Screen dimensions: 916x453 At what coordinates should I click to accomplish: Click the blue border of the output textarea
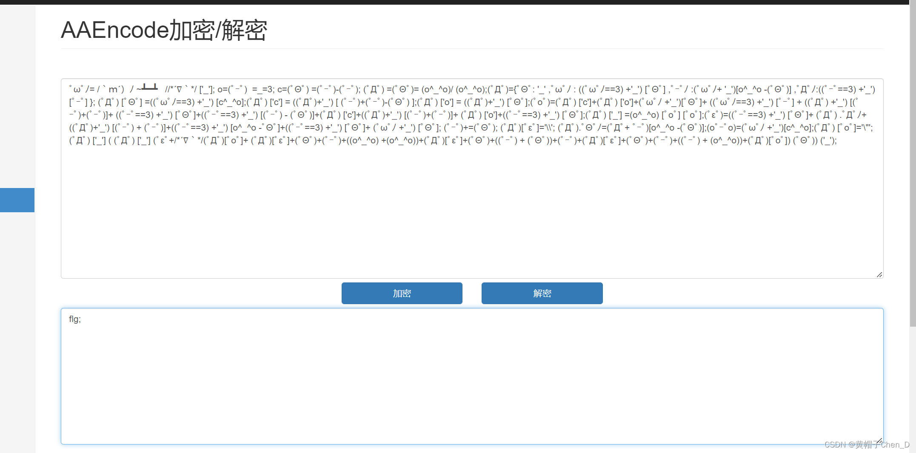pyautogui.click(x=468, y=309)
